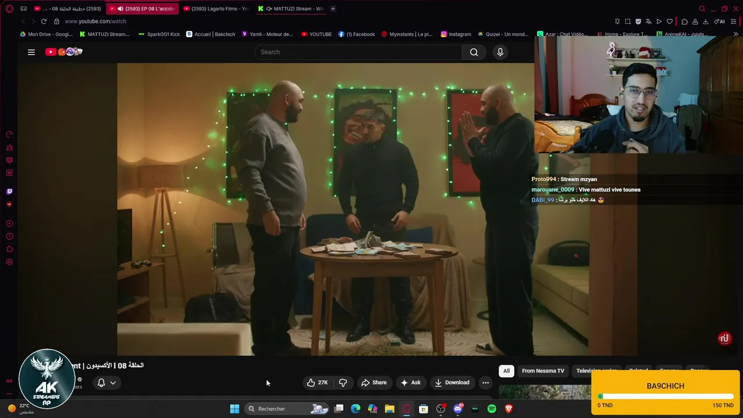Open the translate page icon

point(648,21)
